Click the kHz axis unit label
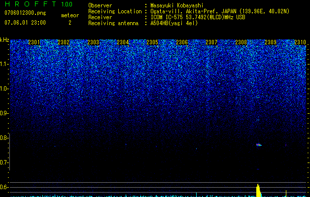The width and height of the screenshot is (310, 197). 4,40
